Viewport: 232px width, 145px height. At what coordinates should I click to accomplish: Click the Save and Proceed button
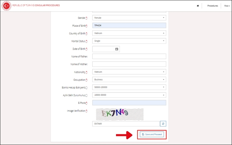[x=152, y=134]
